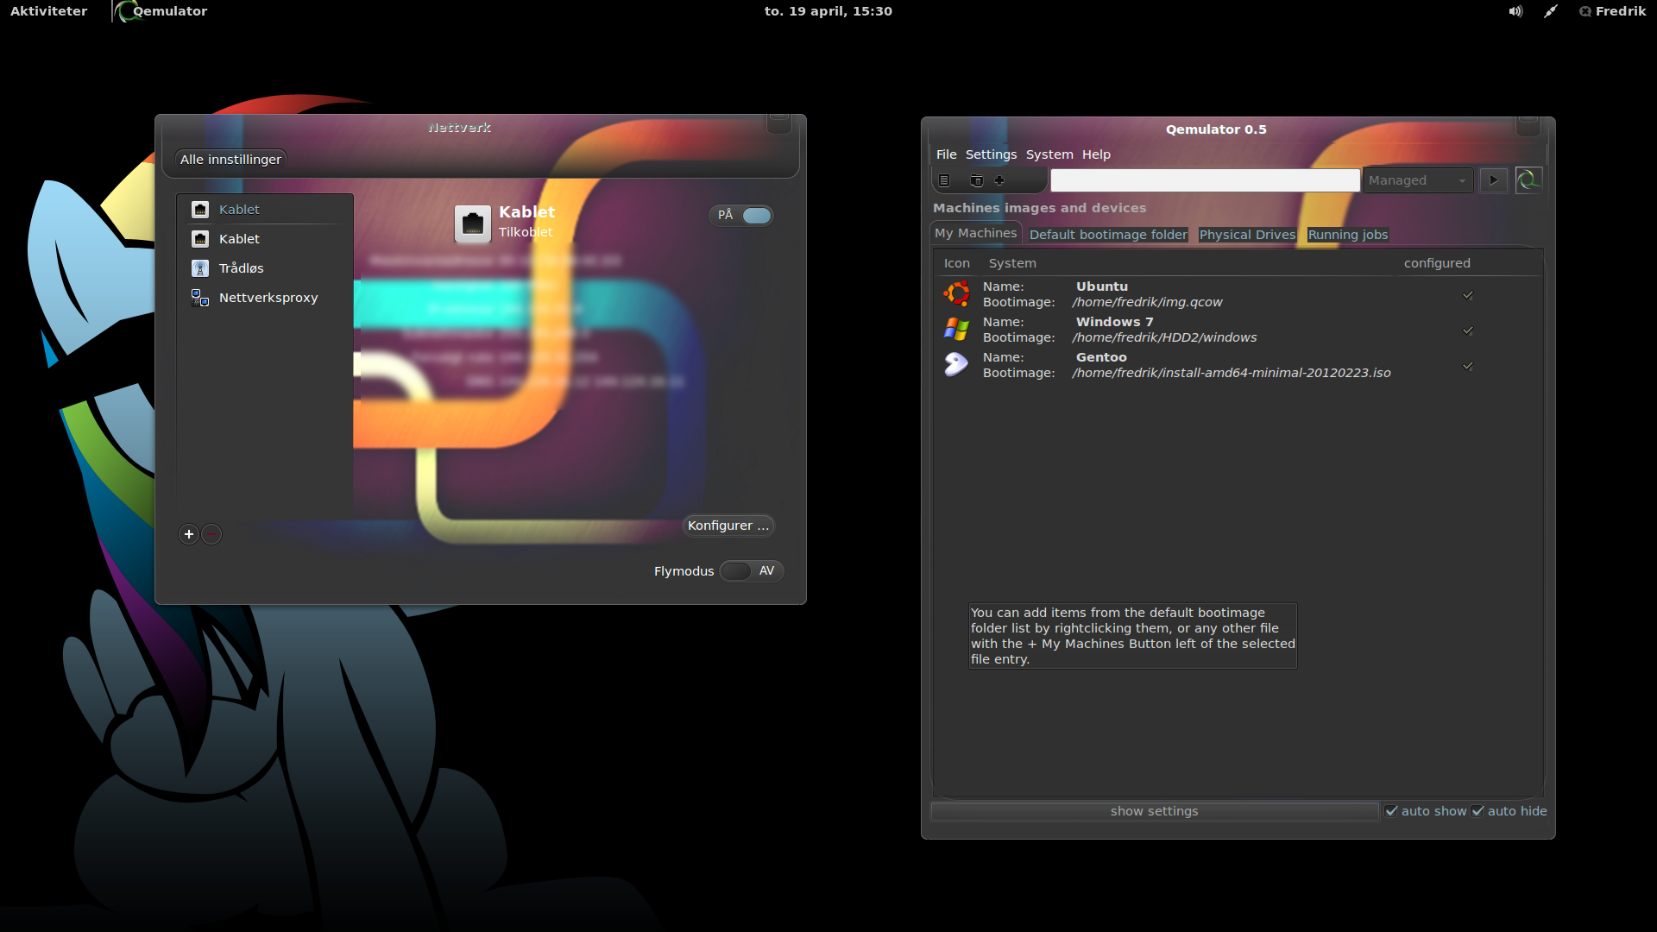The width and height of the screenshot is (1657, 932).
Task: Select the Trådløs wireless icon
Action: coord(200,268)
